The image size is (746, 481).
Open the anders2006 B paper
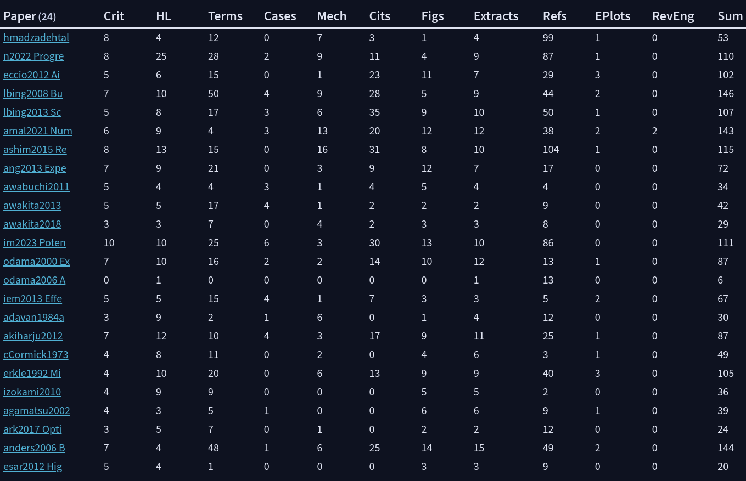[x=34, y=448]
